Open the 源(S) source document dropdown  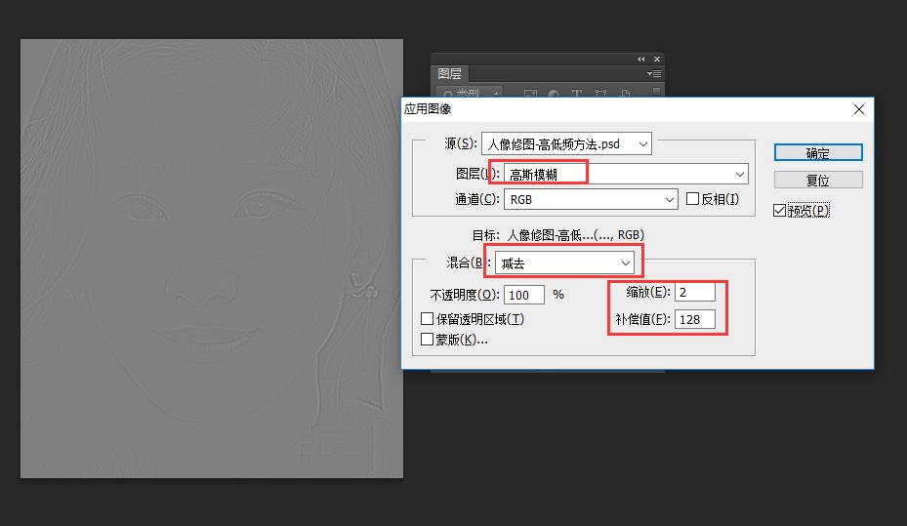(x=566, y=143)
